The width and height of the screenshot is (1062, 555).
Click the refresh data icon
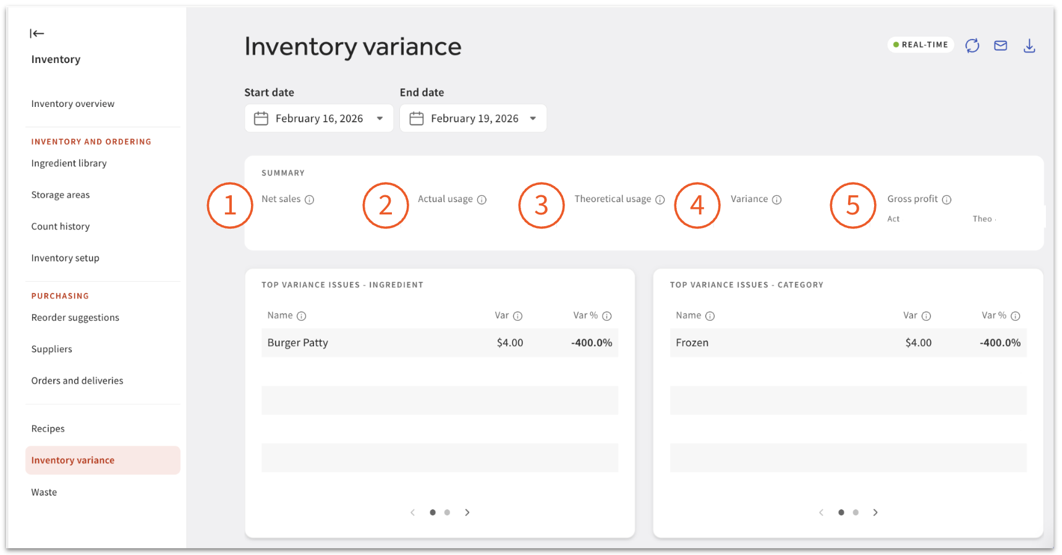point(972,45)
